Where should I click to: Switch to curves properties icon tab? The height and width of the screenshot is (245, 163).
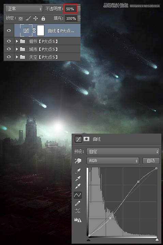(78, 139)
